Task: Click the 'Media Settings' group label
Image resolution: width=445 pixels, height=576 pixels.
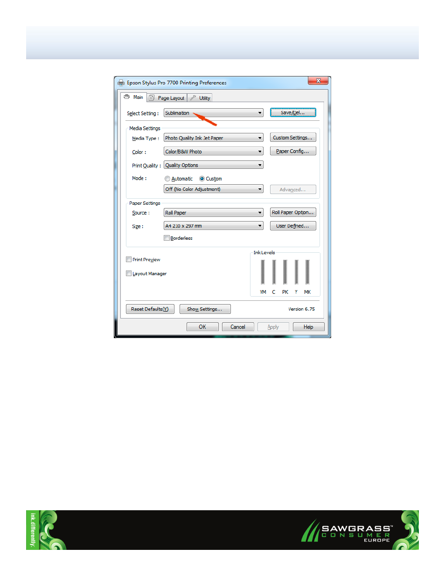Action: pyautogui.click(x=145, y=128)
